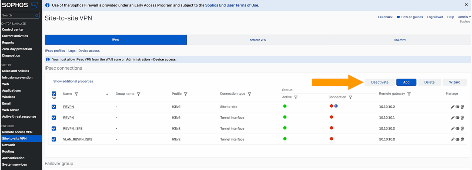Uncheck the select-all checkbox in table header

(x=54, y=94)
